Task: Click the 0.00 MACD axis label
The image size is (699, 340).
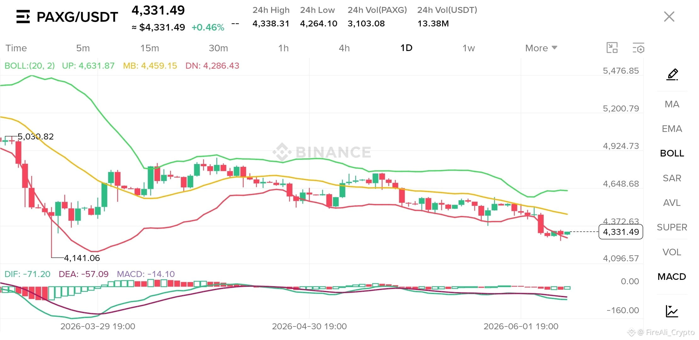Action: pos(630,281)
